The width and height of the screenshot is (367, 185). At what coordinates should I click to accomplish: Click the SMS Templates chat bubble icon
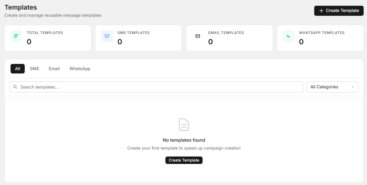(x=107, y=36)
